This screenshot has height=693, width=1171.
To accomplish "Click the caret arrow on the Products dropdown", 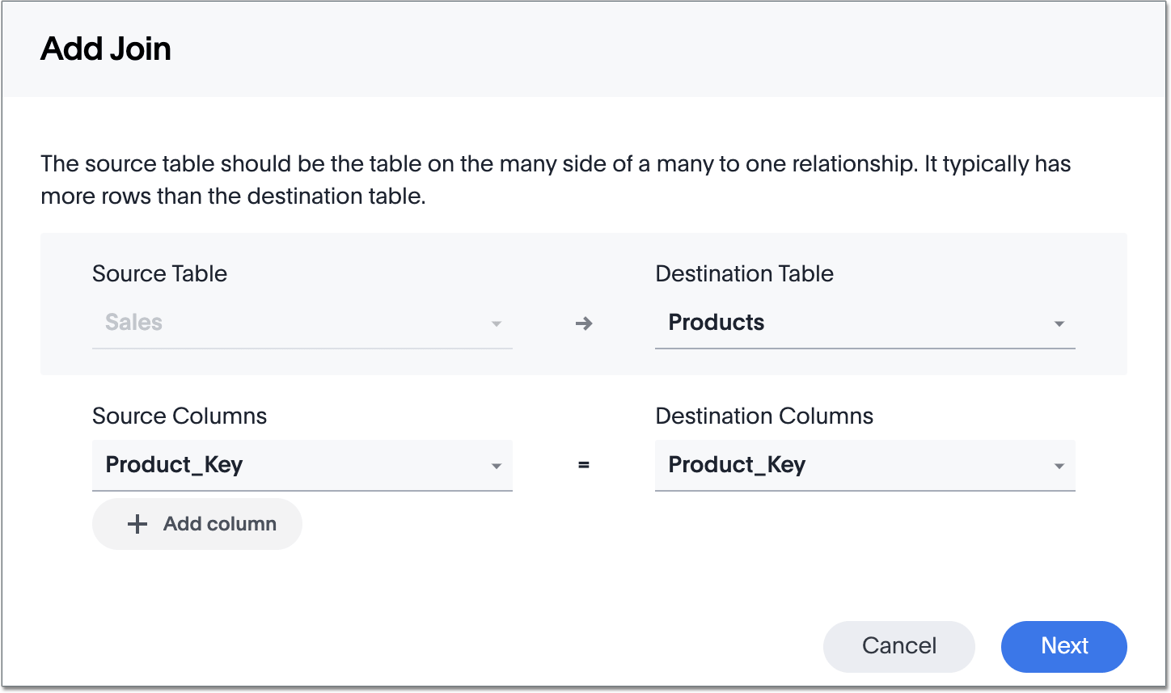I will [x=1059, y=323].
